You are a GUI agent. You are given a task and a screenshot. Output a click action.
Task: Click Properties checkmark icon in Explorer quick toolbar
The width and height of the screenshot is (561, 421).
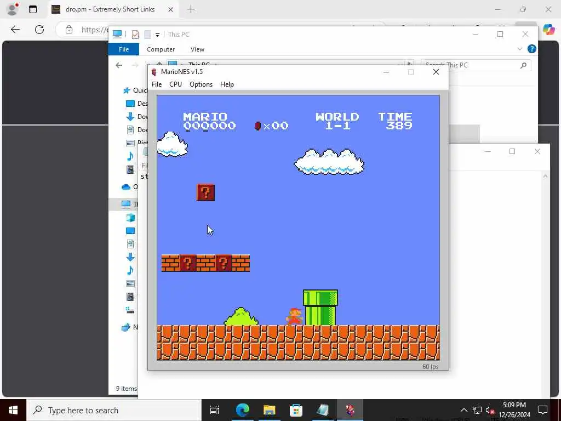pos(135,35)
